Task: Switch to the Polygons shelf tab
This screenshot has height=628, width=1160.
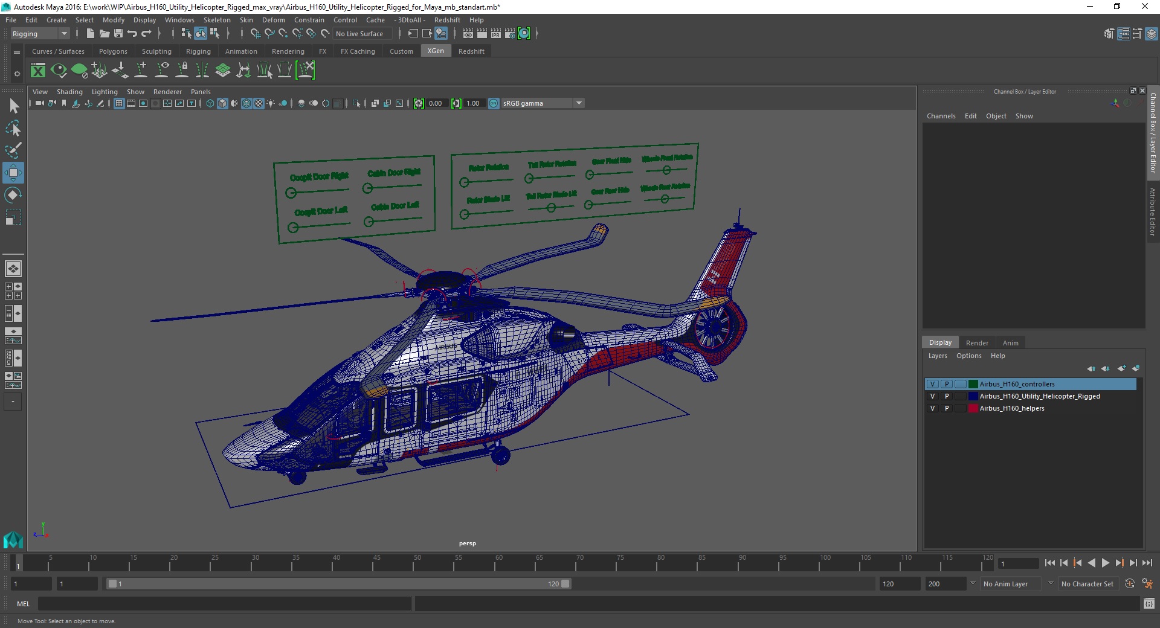Action: pos(113,51)
